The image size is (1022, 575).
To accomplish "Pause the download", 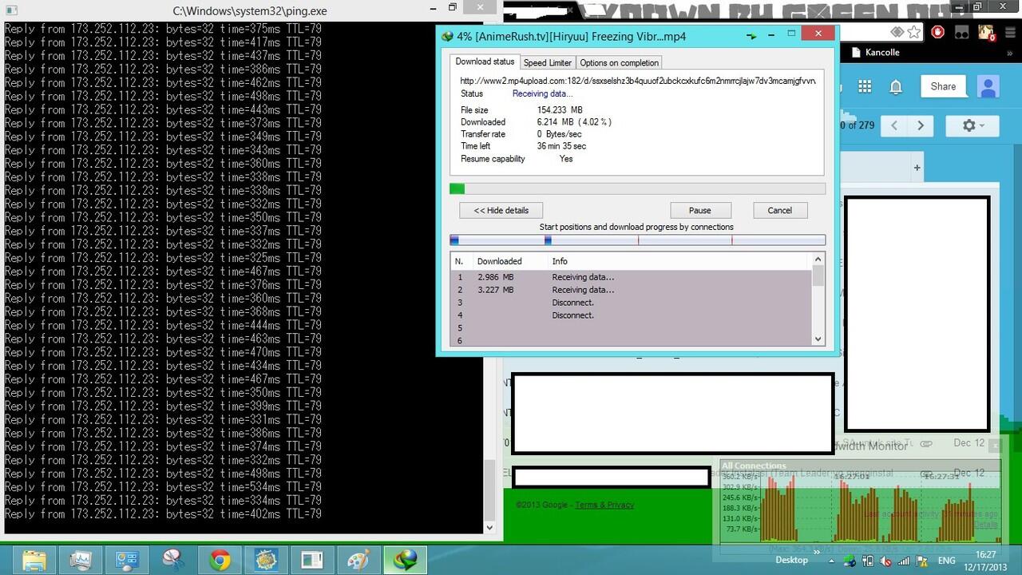I will tap(700, 210).
